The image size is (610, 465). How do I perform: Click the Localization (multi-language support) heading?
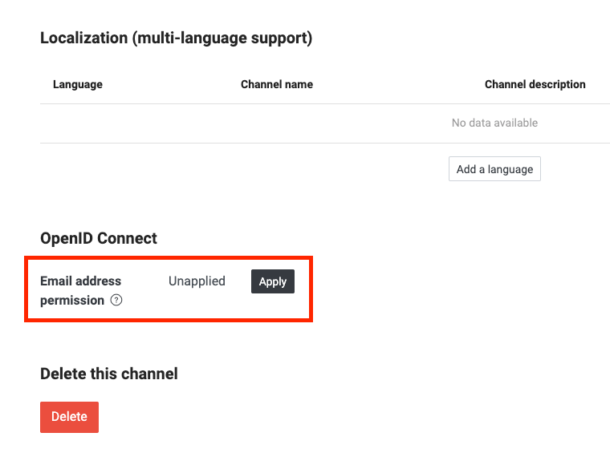pyautogui.click(x=177, y=38)
